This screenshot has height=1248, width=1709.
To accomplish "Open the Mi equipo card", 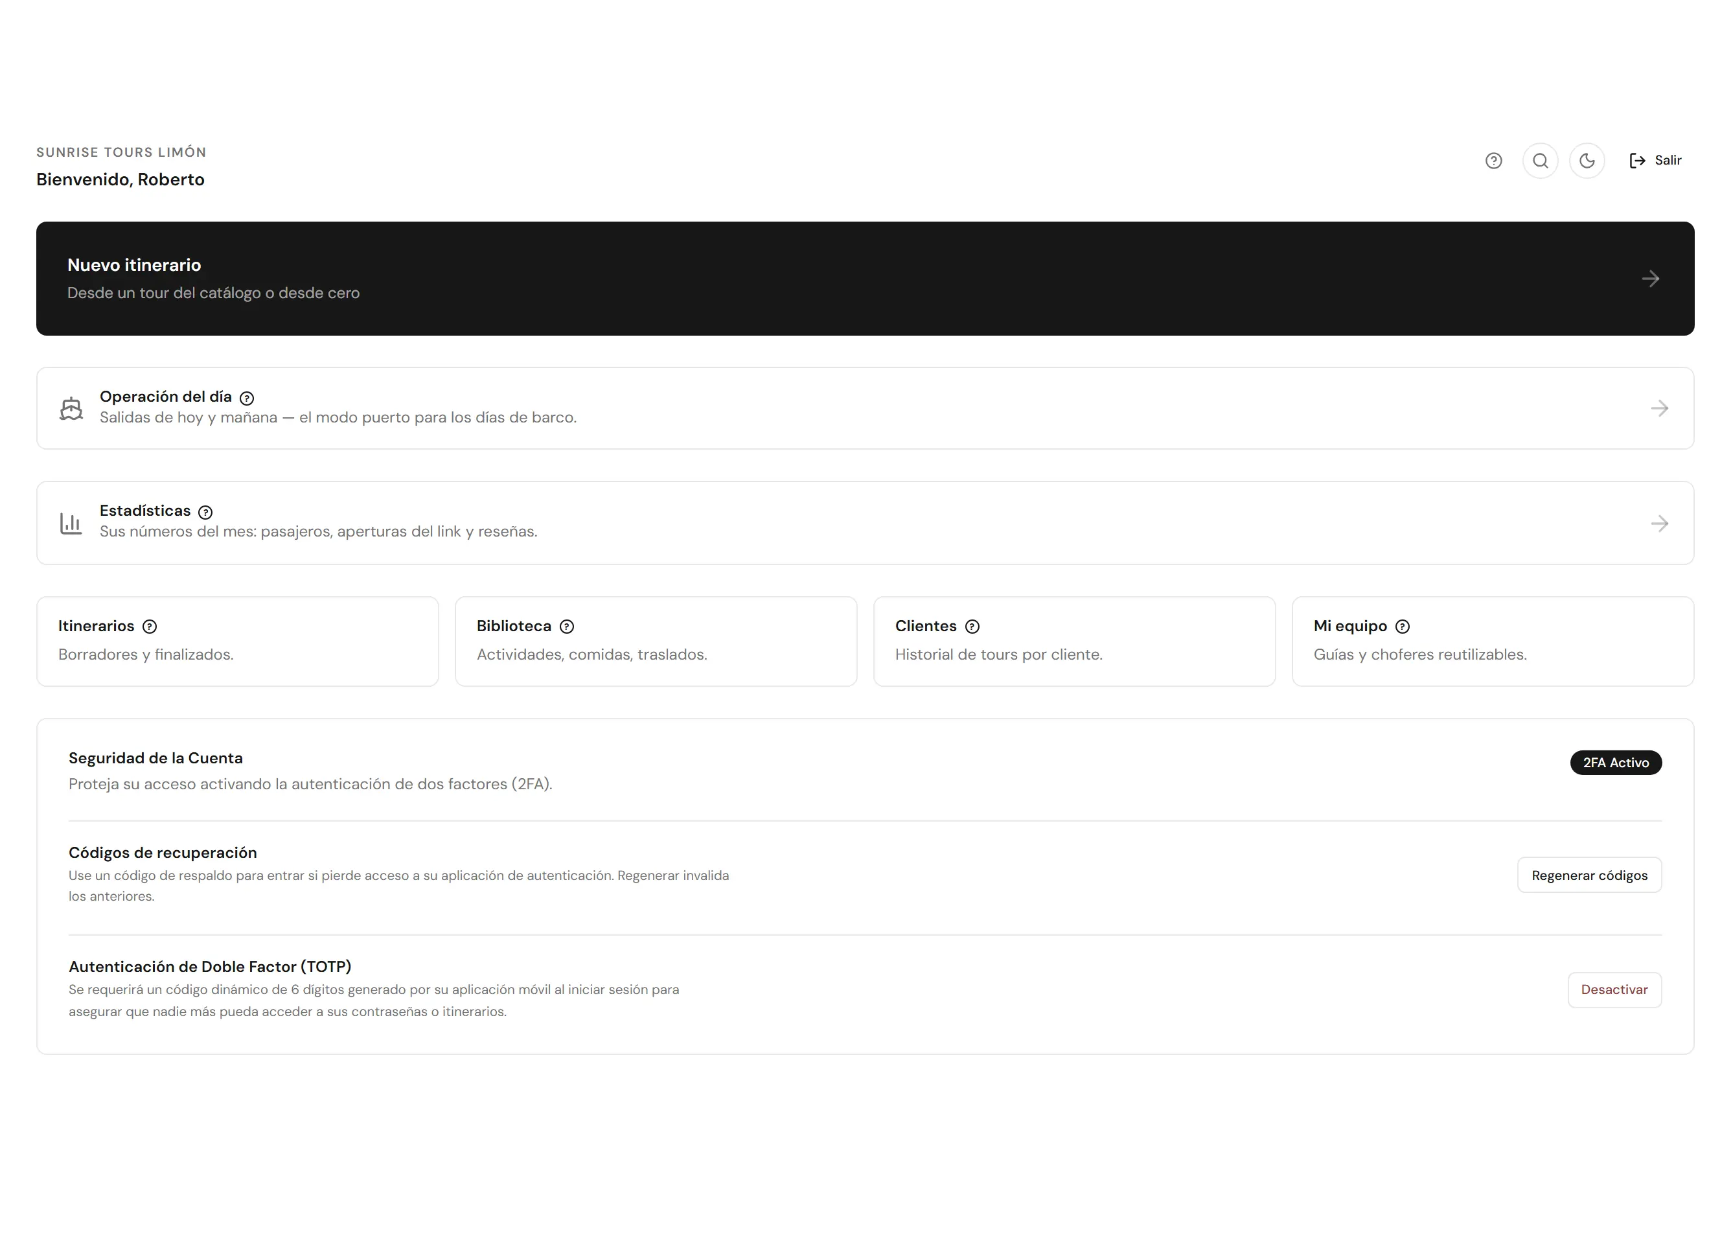I will coord(1492,641).
